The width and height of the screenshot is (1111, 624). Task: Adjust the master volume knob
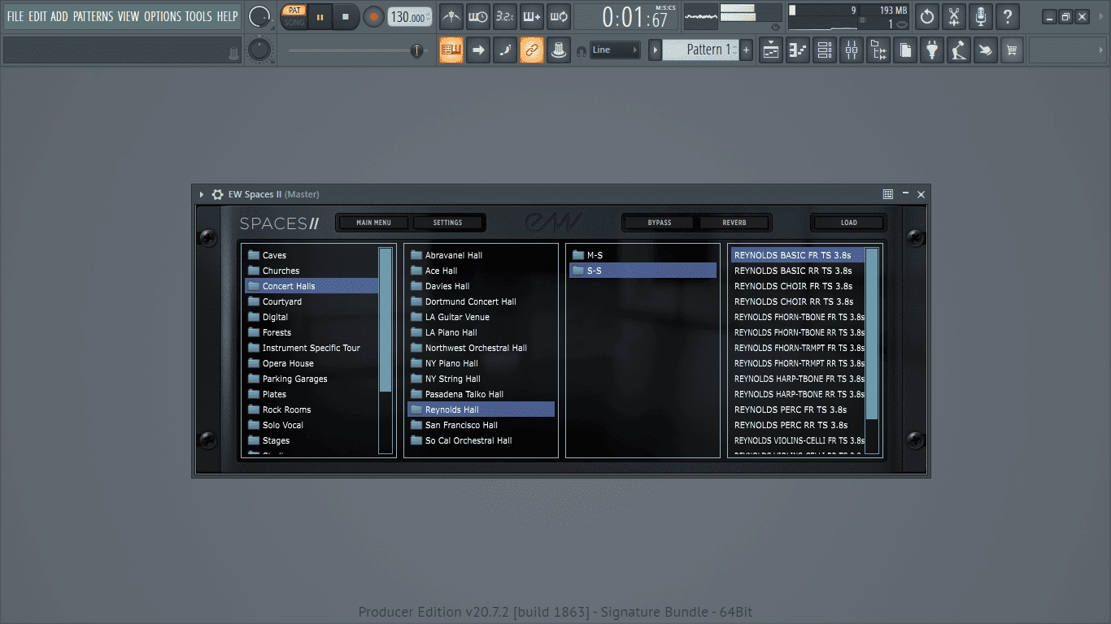pyautogui.click(x=259, y=16)
